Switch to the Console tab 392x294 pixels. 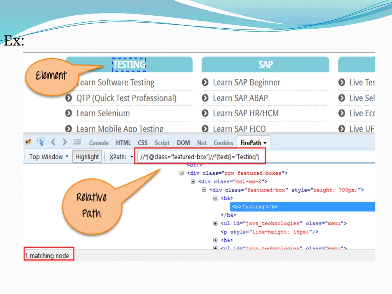pos(99,143)
